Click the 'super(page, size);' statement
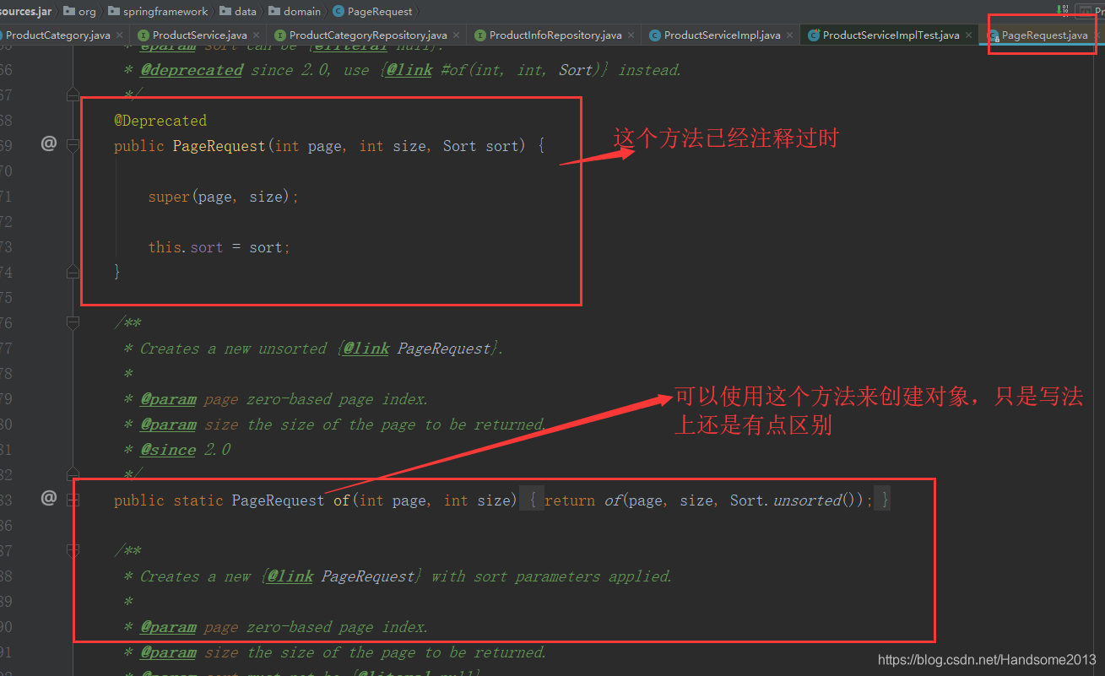Image resolution: width=1105 pixels, height=676 pixels. pos(224,197)
